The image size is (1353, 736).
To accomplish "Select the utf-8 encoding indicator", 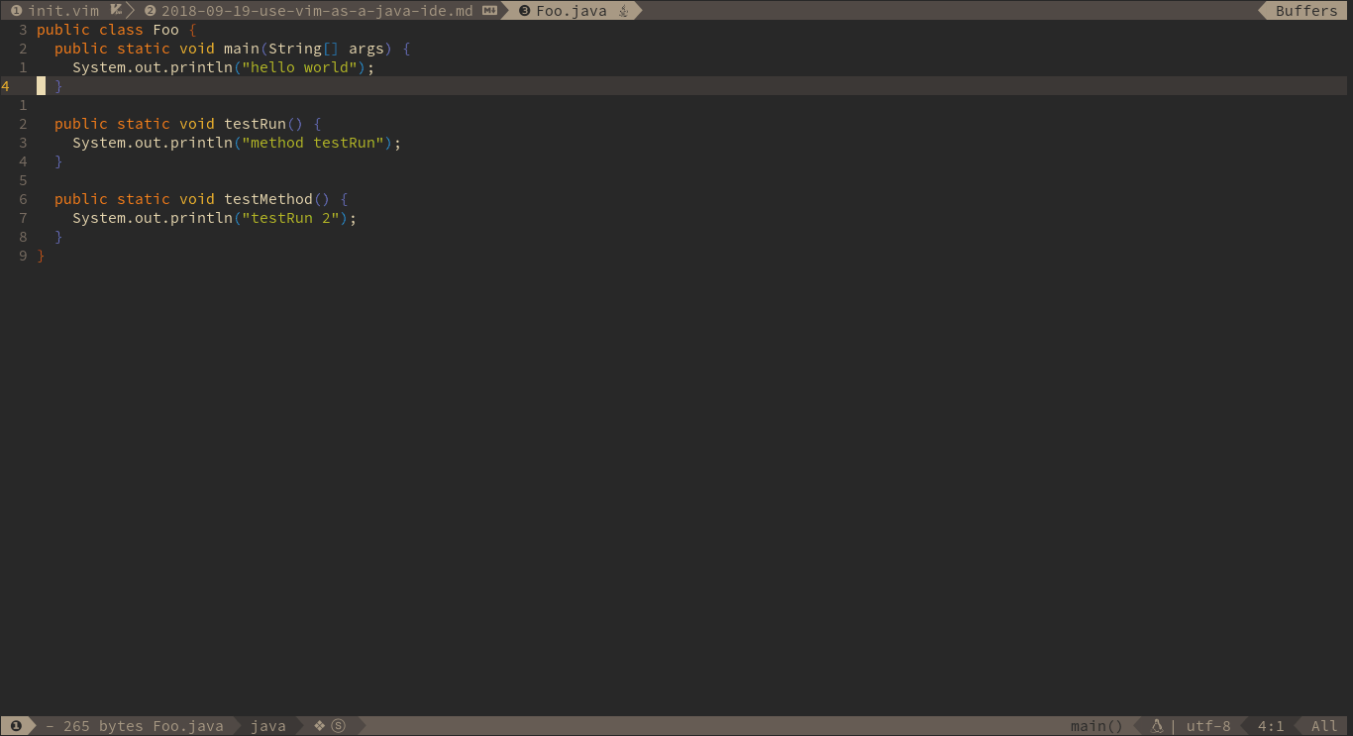I will point(1207,725).
